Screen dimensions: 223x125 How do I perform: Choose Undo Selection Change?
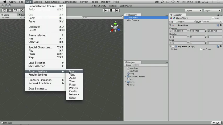pyautogui.click(x=45, y=6)
